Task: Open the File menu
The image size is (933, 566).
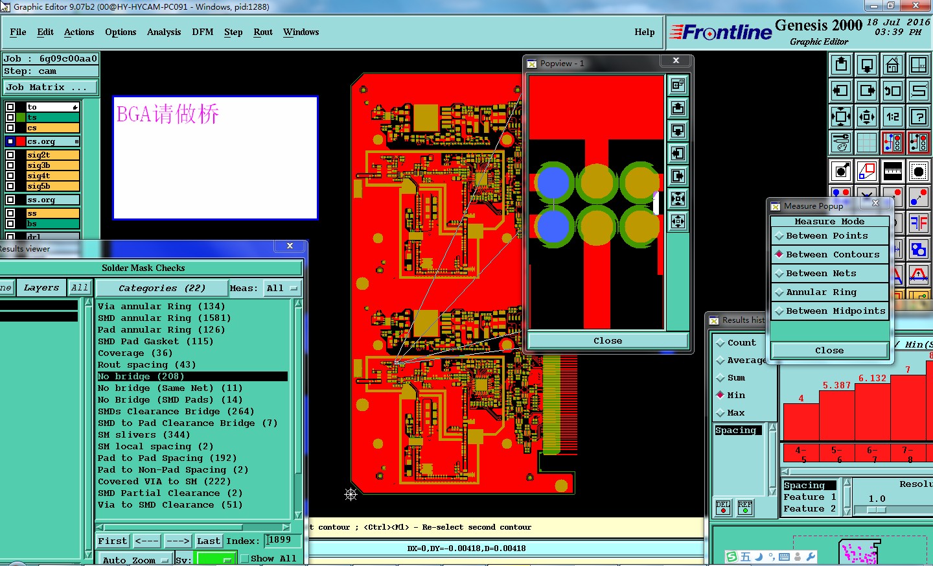Action: coord(18,32)
